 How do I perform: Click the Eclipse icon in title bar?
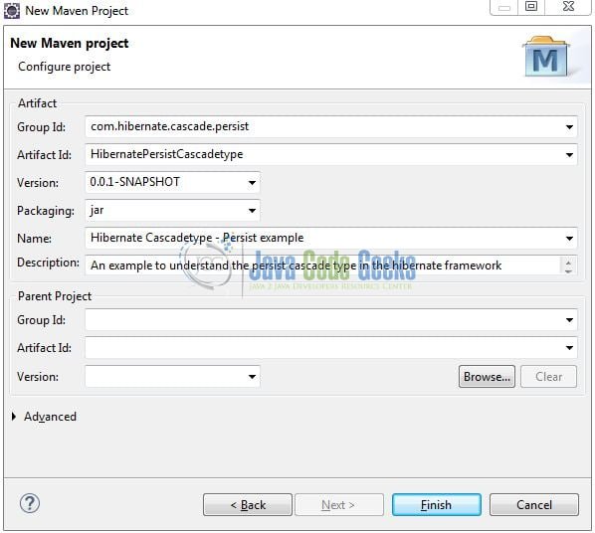[11, 11]
